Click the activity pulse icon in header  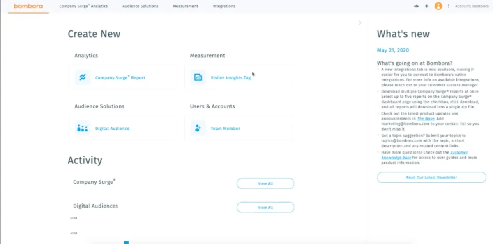[x=417, y=6]
